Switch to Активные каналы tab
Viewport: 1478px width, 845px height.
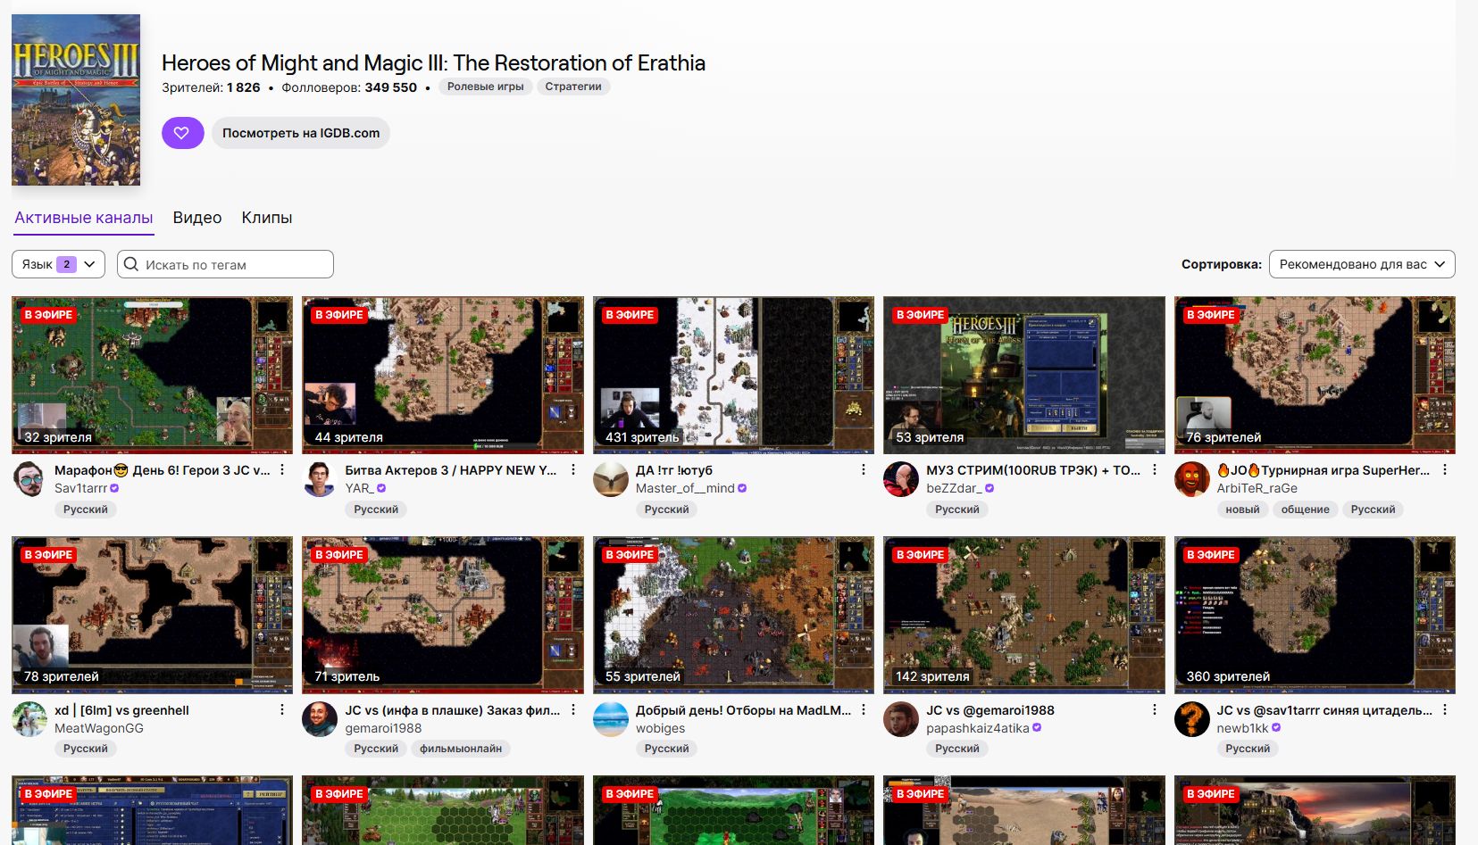click(84, 218)
